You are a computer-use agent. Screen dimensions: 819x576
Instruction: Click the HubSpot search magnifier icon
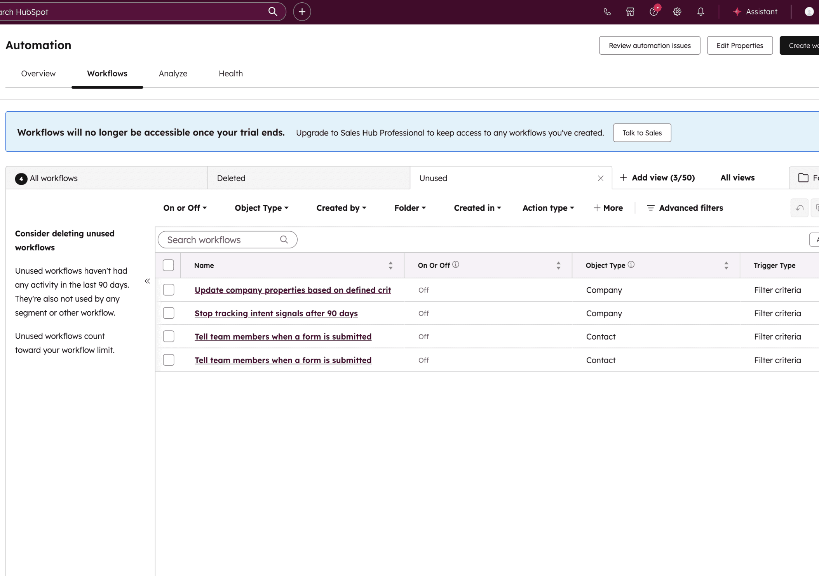[273, 12]
